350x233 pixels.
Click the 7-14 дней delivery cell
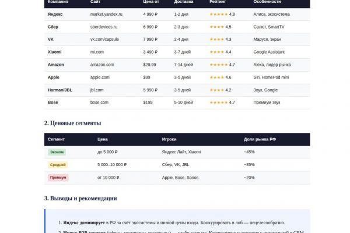pyautogui.click(x=183, y=65)
